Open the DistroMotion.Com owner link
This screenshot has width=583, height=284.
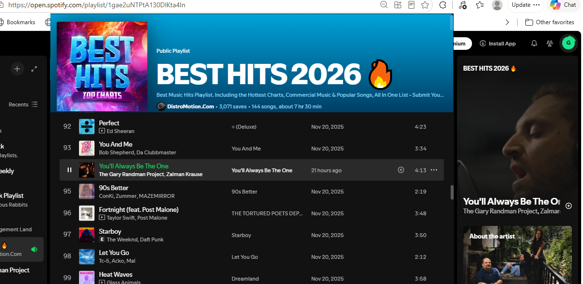click(191, 106)
